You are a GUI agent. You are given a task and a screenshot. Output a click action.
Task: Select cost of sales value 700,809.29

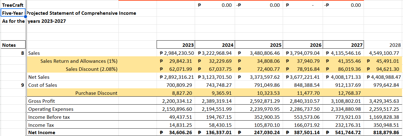click(176, 85)
